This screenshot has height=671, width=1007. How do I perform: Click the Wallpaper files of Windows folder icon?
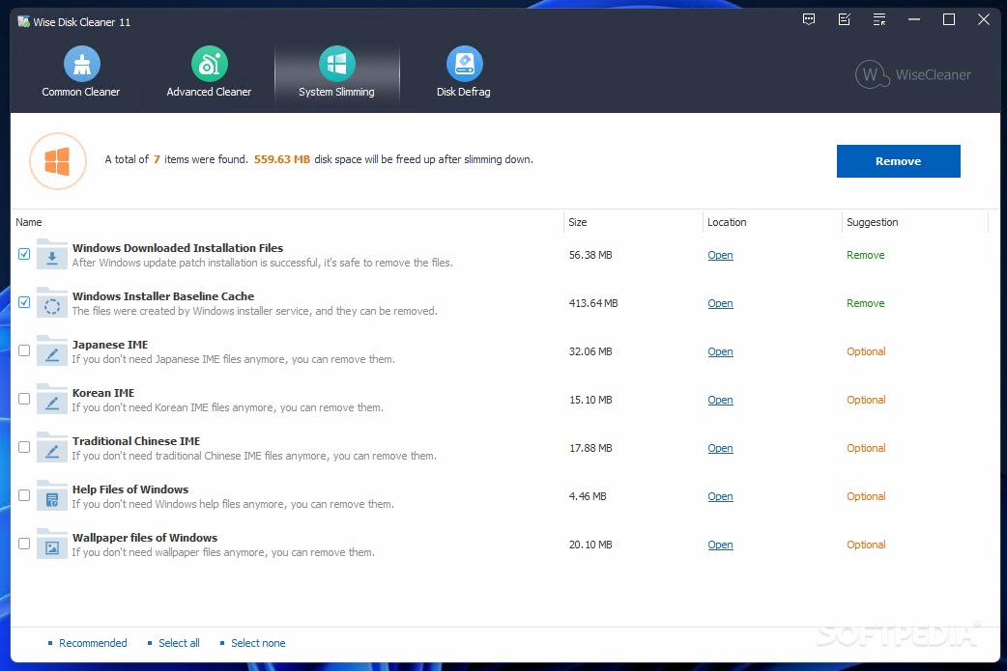click(x=52, y=544)
